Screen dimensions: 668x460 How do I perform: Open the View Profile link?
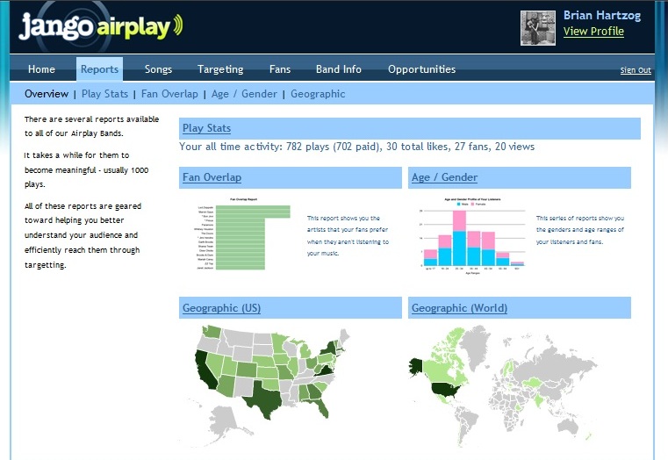(x=593, y=31)
